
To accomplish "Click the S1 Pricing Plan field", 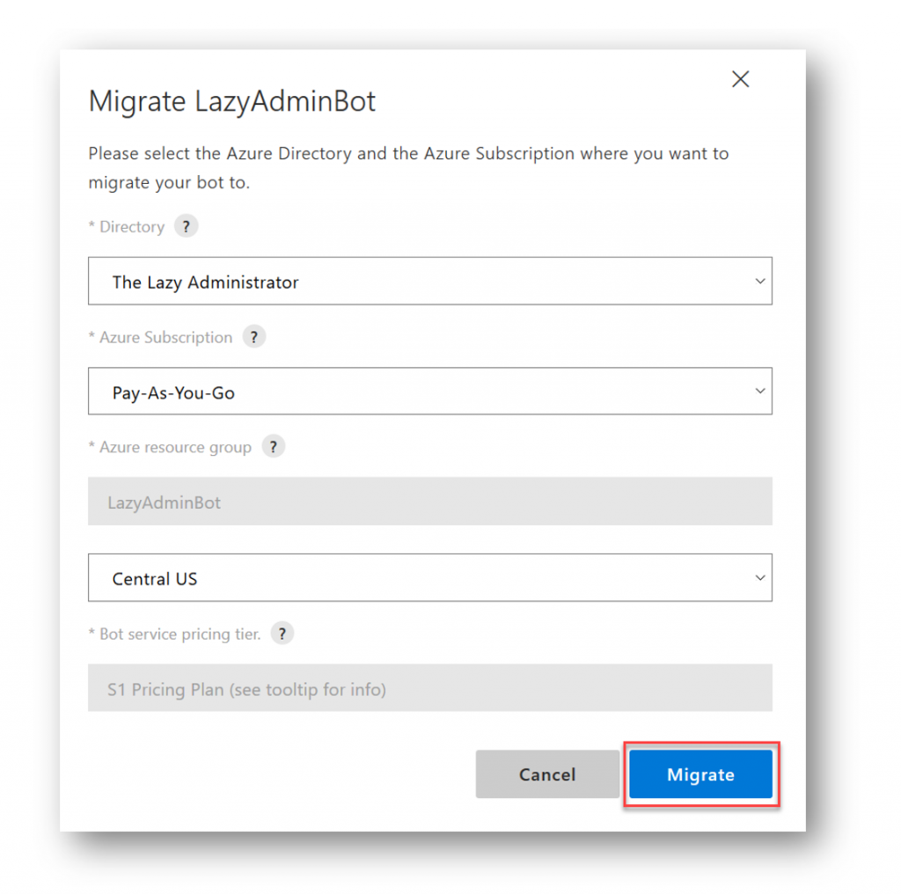I will pos(429,688).
